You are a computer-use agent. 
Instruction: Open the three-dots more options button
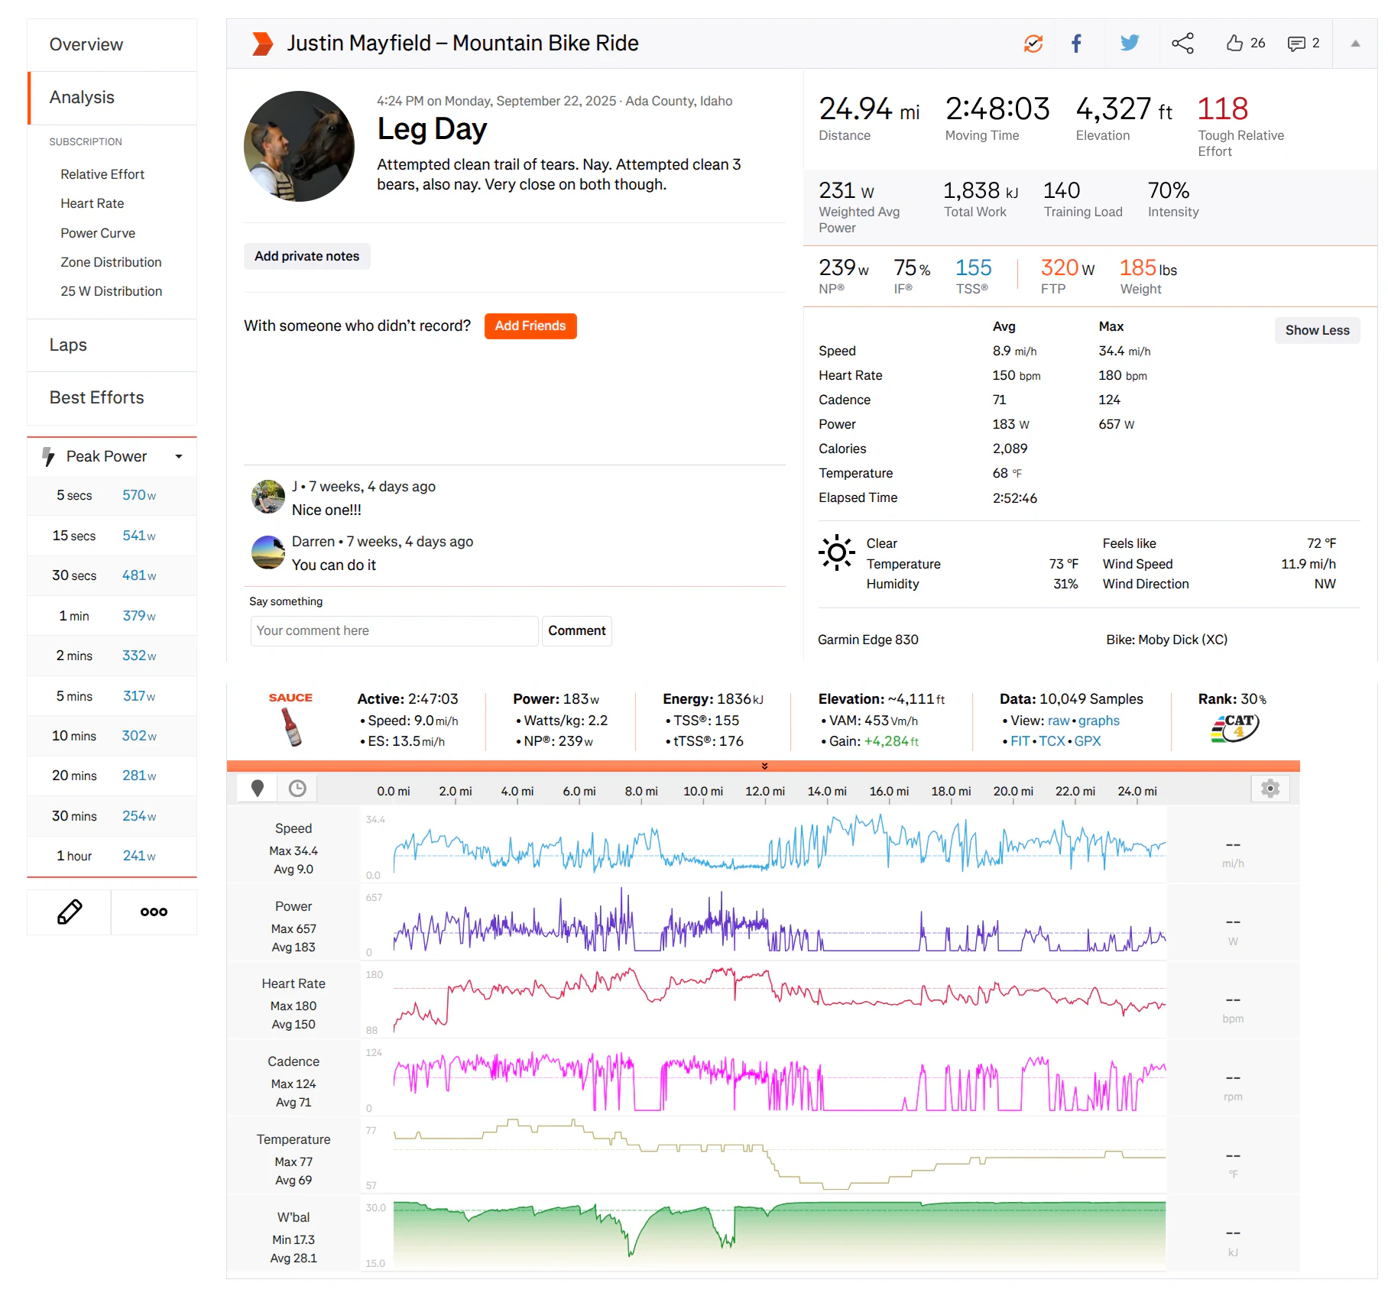[x=154, y=912]
